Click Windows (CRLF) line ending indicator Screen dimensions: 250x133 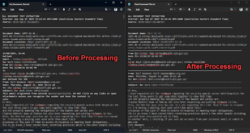pos(211,130)
